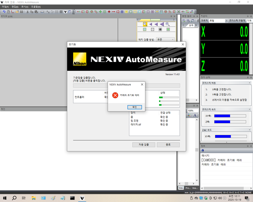253x202 pixels.
Task: Click the XY축 joystick speed bar
Action: (x=229, y=116)
